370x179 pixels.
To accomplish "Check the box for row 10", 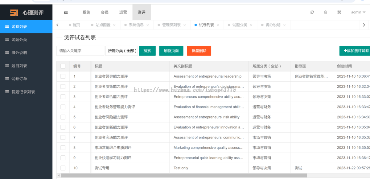I will pos(63,168).
